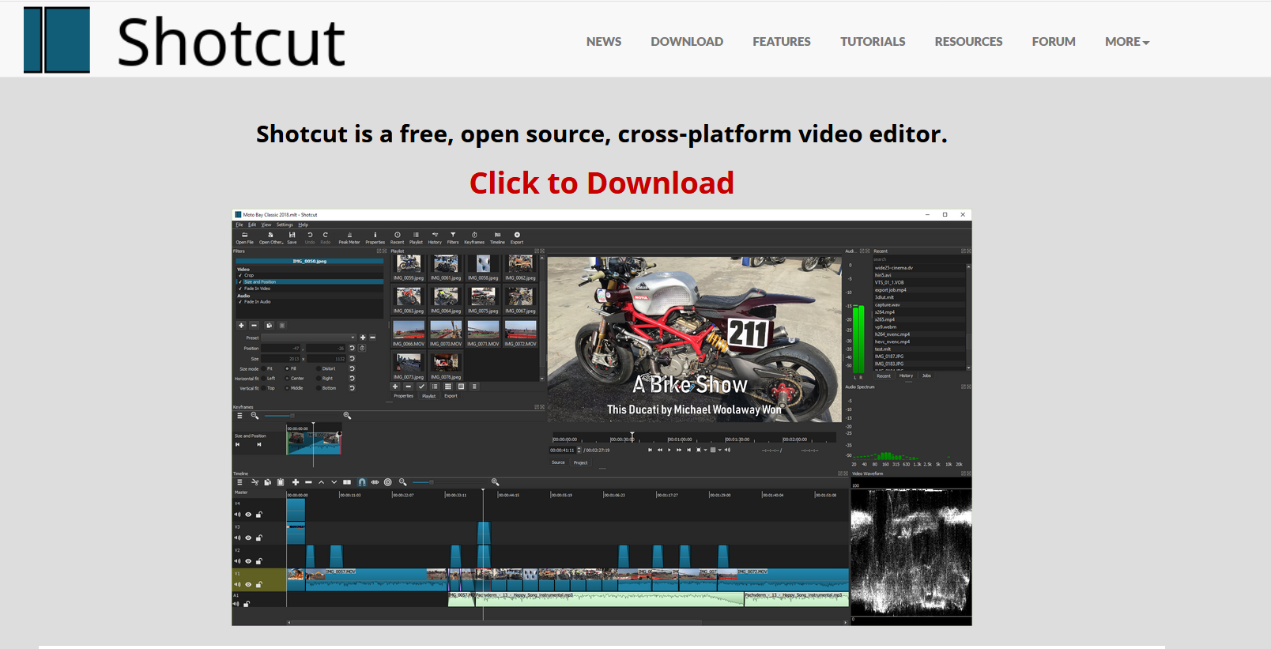Click the Export toolbar icon
The height and width of the screenshot is (649, 1271).
point(517,238)
